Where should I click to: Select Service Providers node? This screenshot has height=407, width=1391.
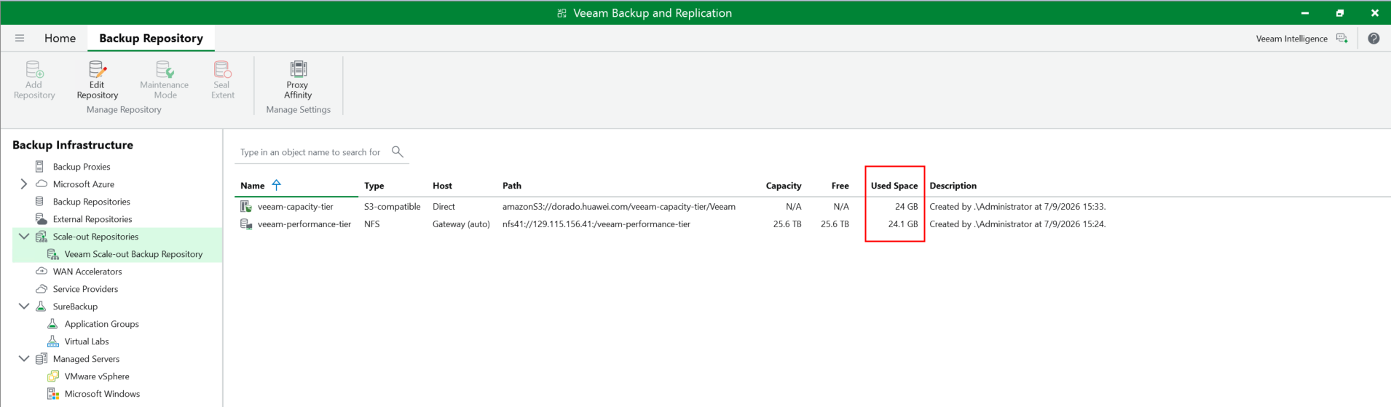[85, 289]
